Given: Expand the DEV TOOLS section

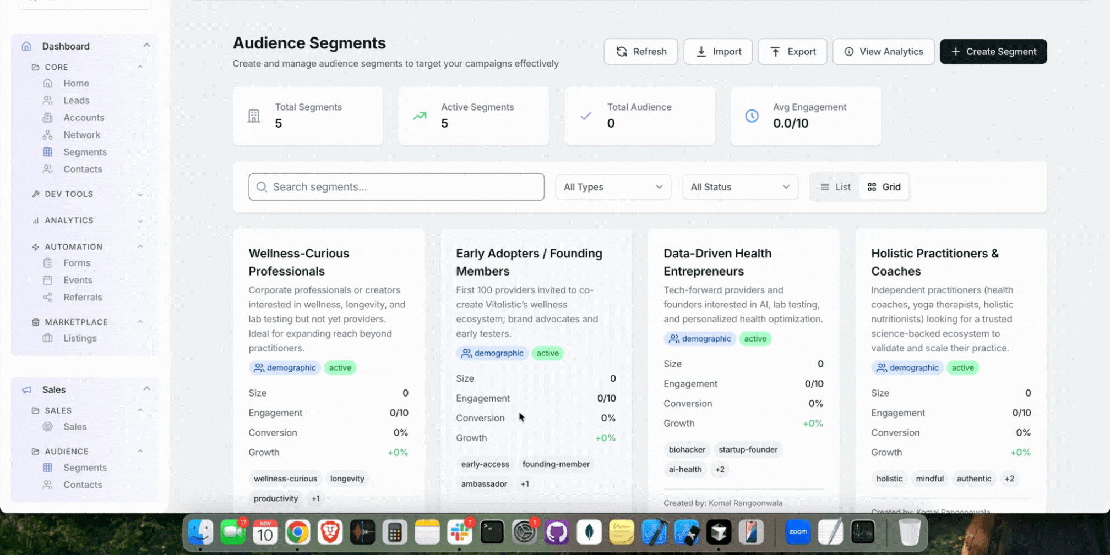Looking at the screenshot, I should coord(86,194).
